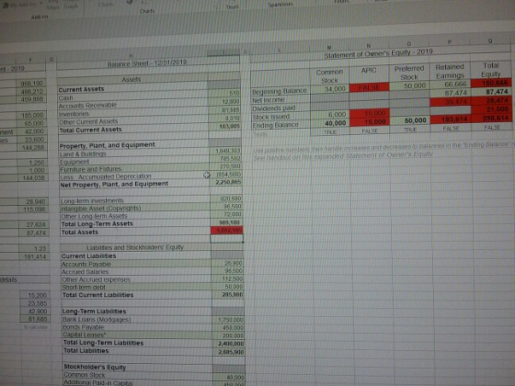The height and width of the screenshot is (386, 515).
Task: Select column Q header
Action: coord(490,41)
